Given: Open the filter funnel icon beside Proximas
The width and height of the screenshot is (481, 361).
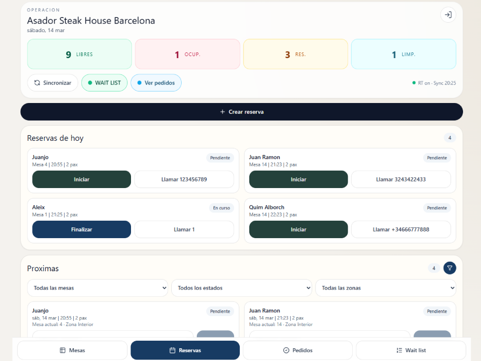Looking at the screenshot, I should [449, 268].
